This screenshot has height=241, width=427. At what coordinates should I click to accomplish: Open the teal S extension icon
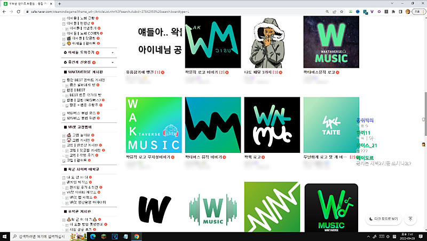(365, 12)
